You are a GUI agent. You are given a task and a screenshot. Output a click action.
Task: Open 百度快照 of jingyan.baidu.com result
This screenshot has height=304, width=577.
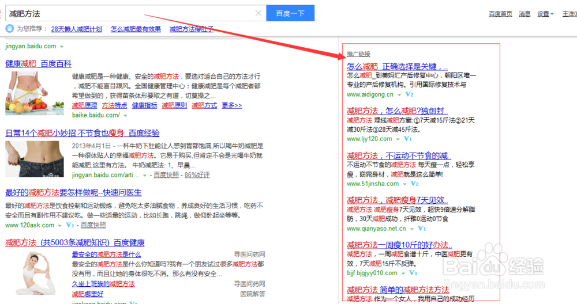166,175
